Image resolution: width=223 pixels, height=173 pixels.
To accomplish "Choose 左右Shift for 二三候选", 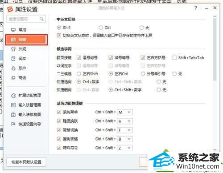I will point(78,74).
